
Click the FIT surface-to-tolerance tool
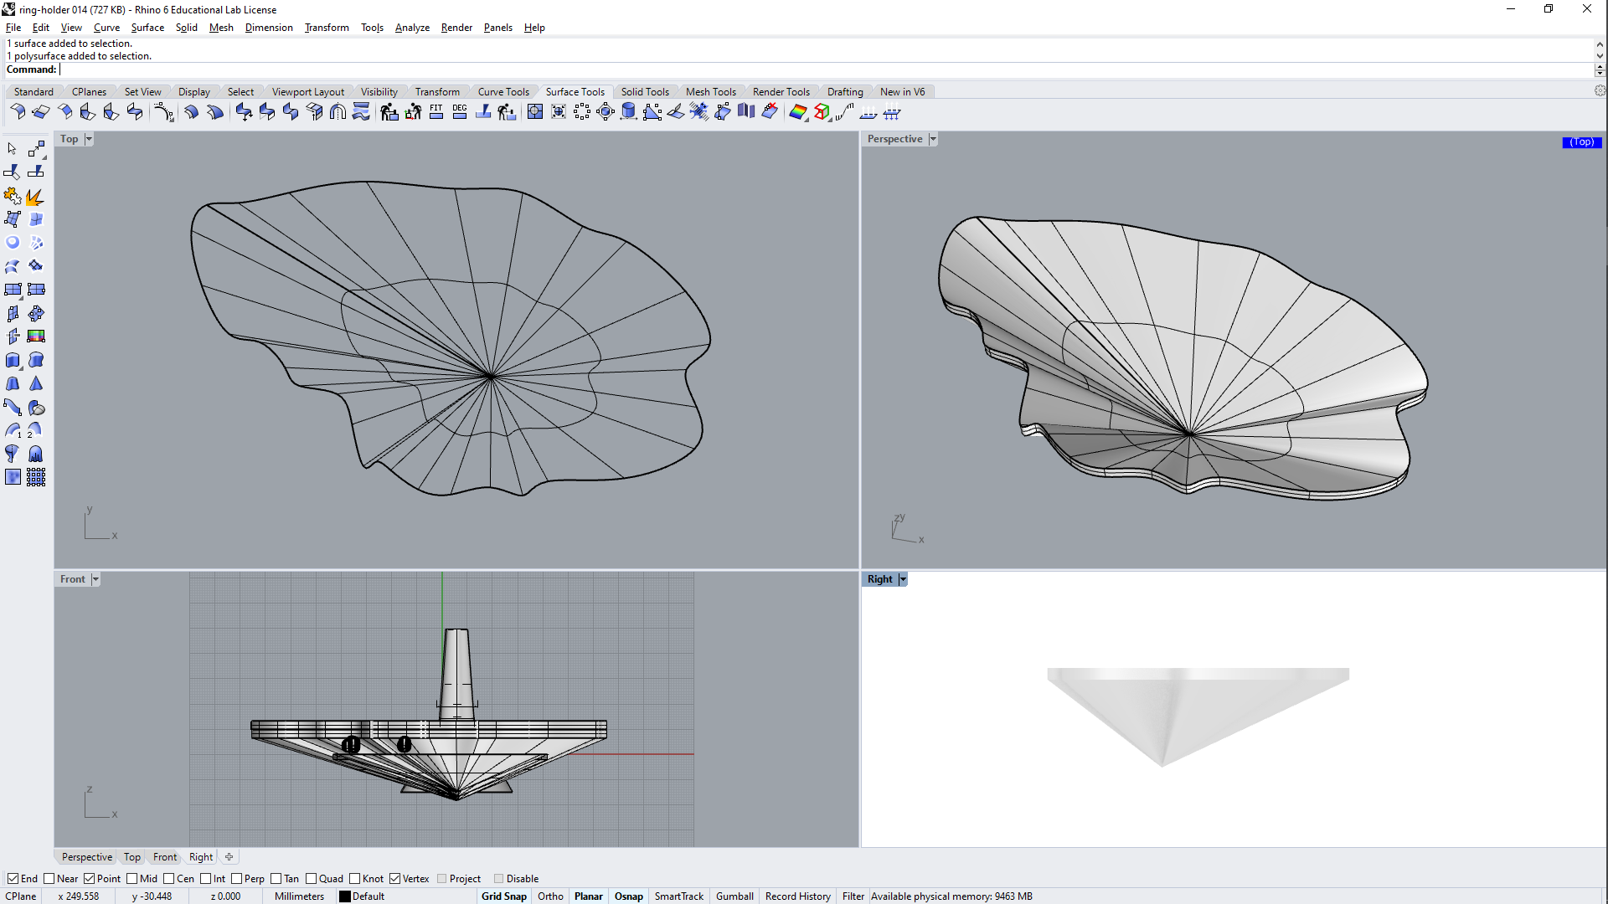click(x=436, y=111)
